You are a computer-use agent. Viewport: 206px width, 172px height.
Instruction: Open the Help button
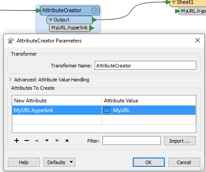point(24,162)
